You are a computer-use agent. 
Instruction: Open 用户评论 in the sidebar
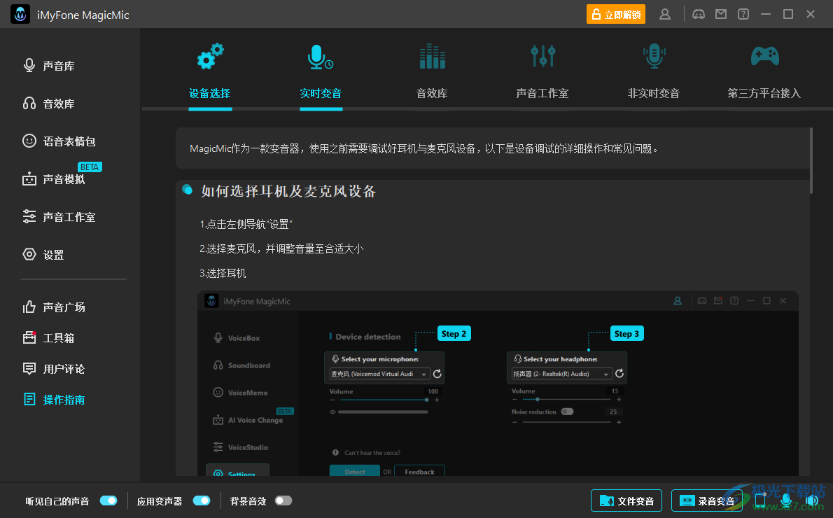[x=54, y=369]
